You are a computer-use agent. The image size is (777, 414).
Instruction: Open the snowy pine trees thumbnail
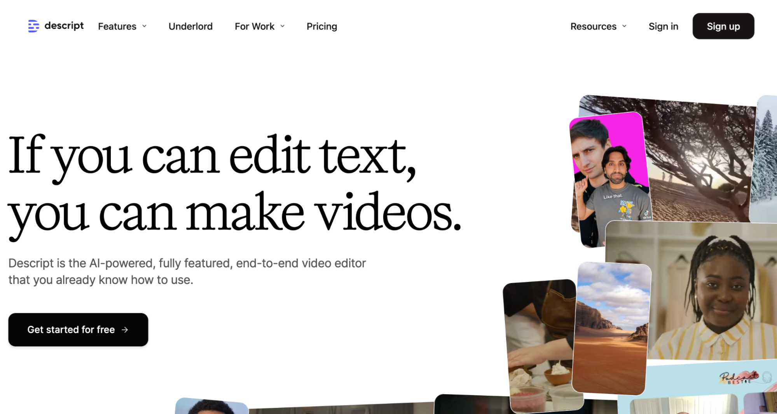(x=764, y=159)
